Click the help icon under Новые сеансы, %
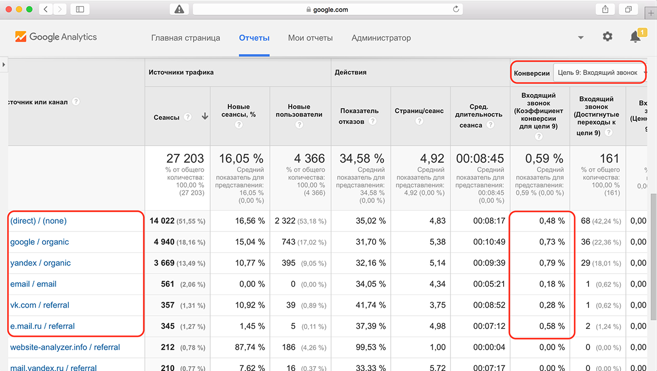The width and height of the screenshot is (657, 371). pos(239,125)
